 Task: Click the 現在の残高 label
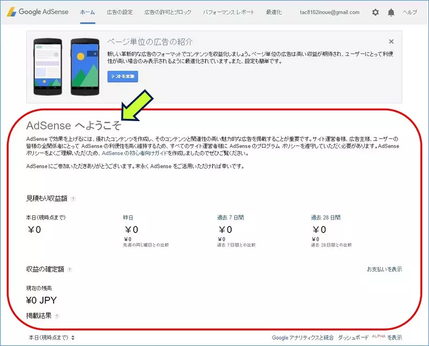[x=39, y=288]
